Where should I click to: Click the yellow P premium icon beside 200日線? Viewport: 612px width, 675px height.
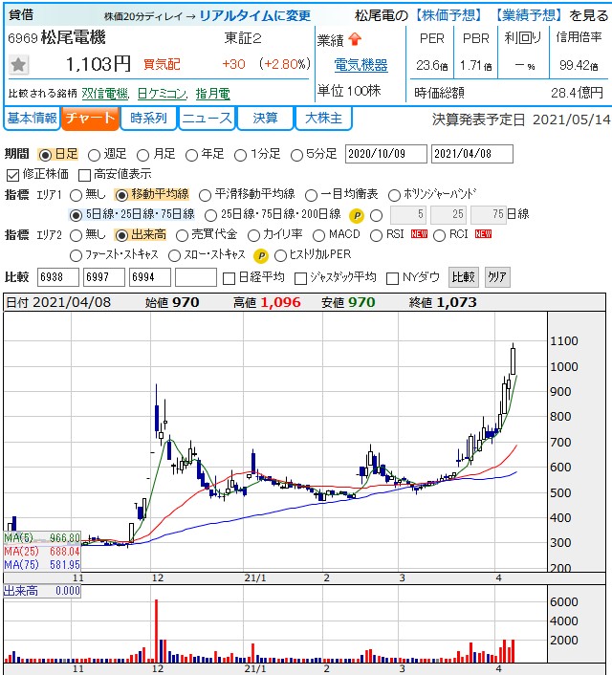(x=357, y=215)
